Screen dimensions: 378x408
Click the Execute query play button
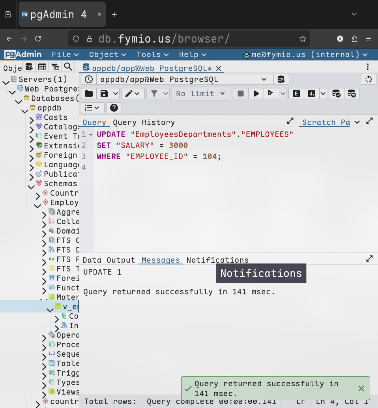[256, 94]
